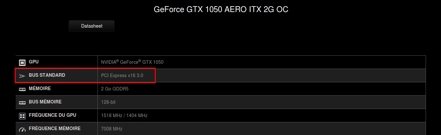The image size is (441, 135).
Task: Select the 128-bit value
Action: click(x=108, y=102)
